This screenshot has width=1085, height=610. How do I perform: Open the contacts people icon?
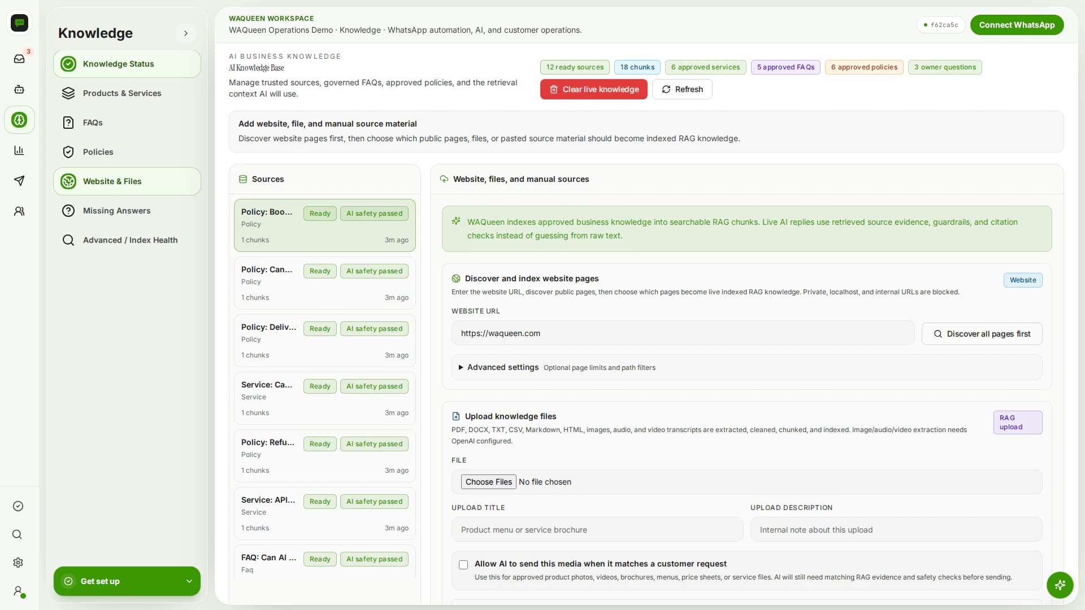[x=19, y=211]
